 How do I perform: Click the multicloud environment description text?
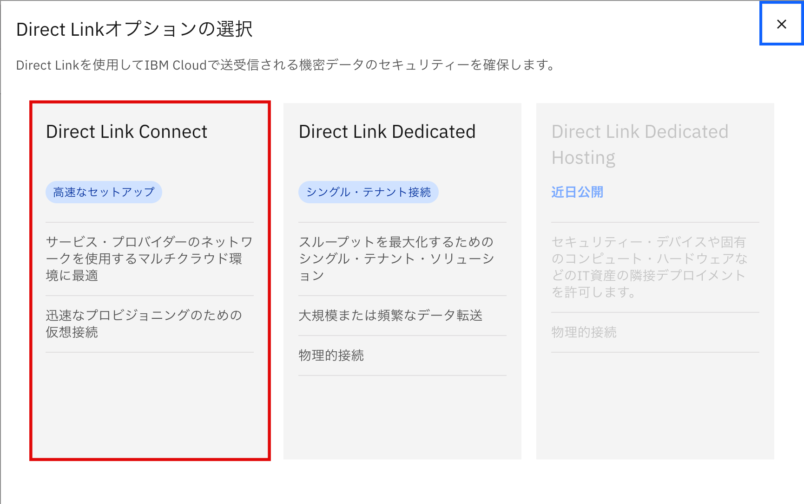click(149, 258)
